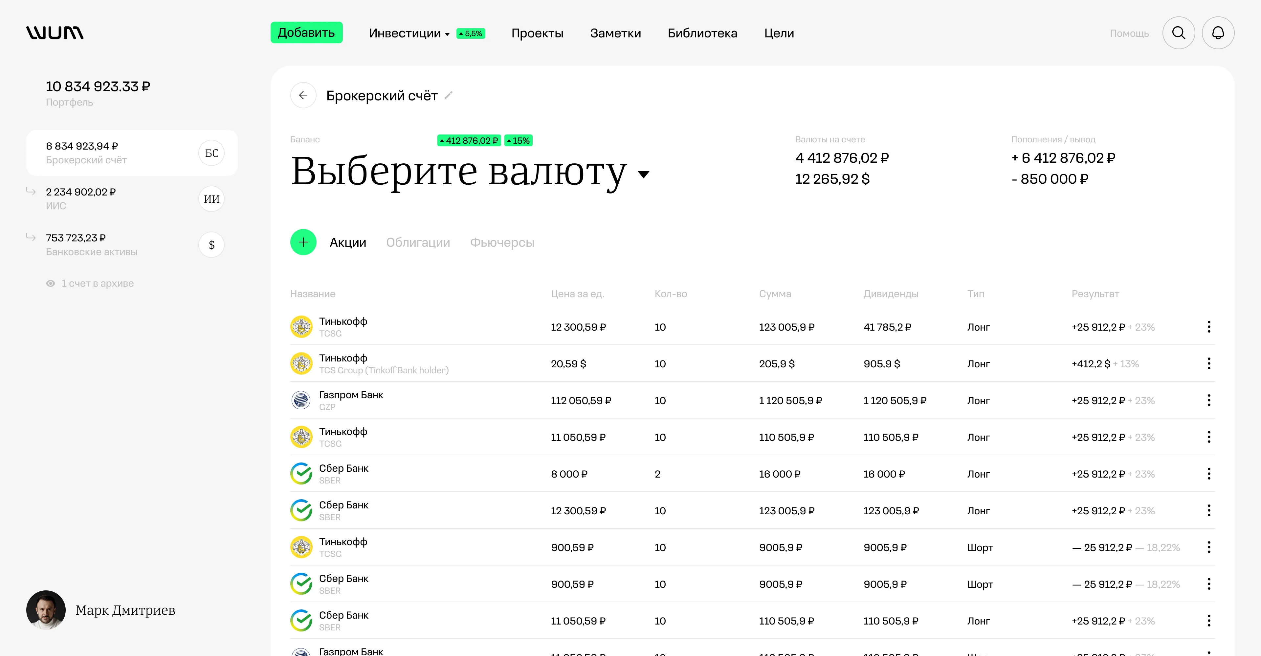The width and height of the screenshot is (1261, 656).
Task: Select Банковские активы account in sidebar
Action: pos(132,245)
